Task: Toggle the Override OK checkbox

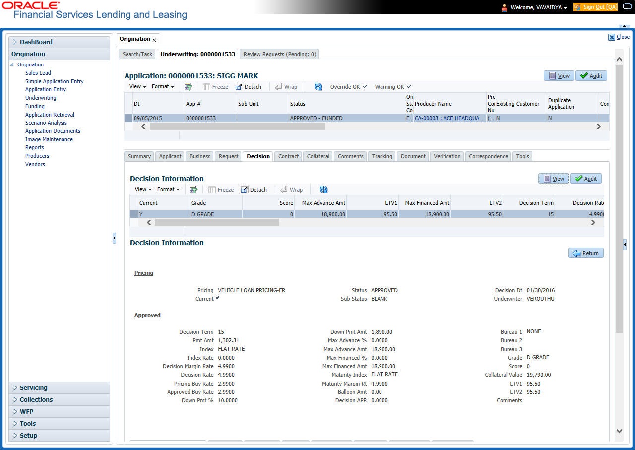Action: (365, 87)
